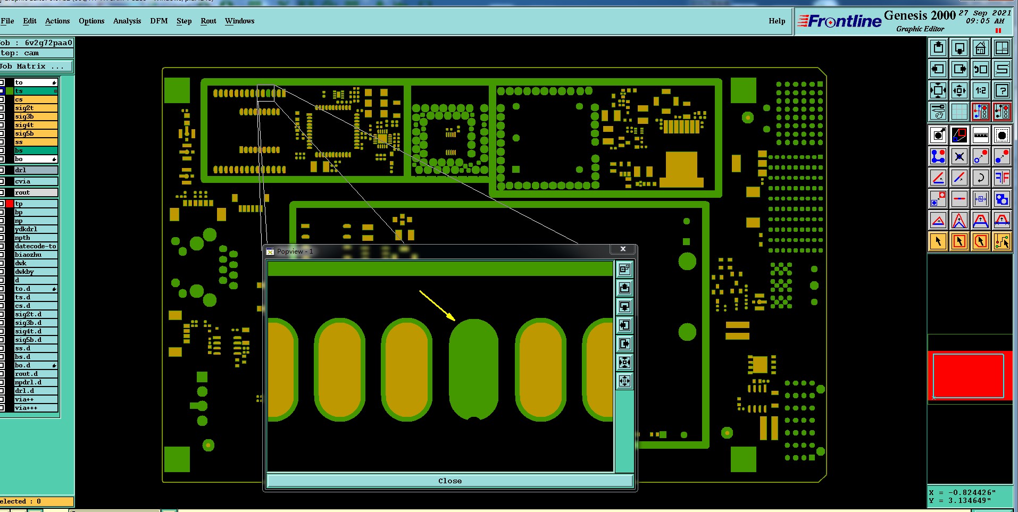Open the Help menu
This screenshot has height=512, width=1018.
coord(777,21)
